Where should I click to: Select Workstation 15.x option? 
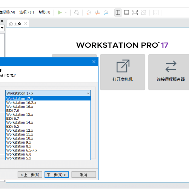click(48, 115)
